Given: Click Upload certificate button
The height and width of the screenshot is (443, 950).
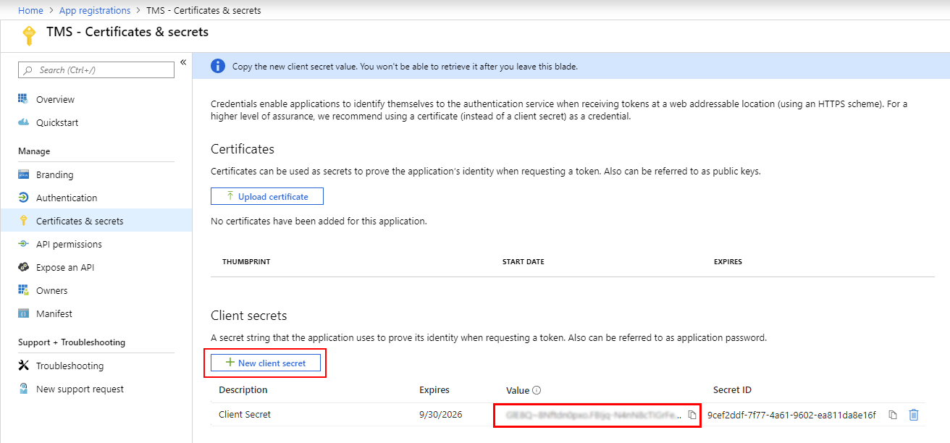Looking at the screenshot, I should point(266,197).
